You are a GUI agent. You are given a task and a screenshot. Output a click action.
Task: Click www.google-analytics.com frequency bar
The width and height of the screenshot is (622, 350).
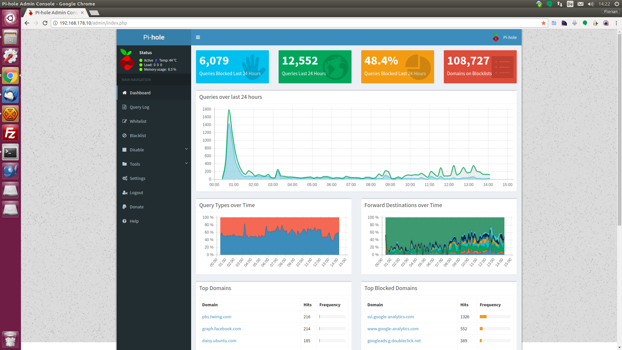[x=495, y=329]
